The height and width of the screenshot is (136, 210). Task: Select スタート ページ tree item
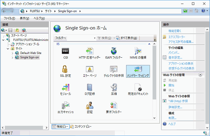tap(19, 36)
